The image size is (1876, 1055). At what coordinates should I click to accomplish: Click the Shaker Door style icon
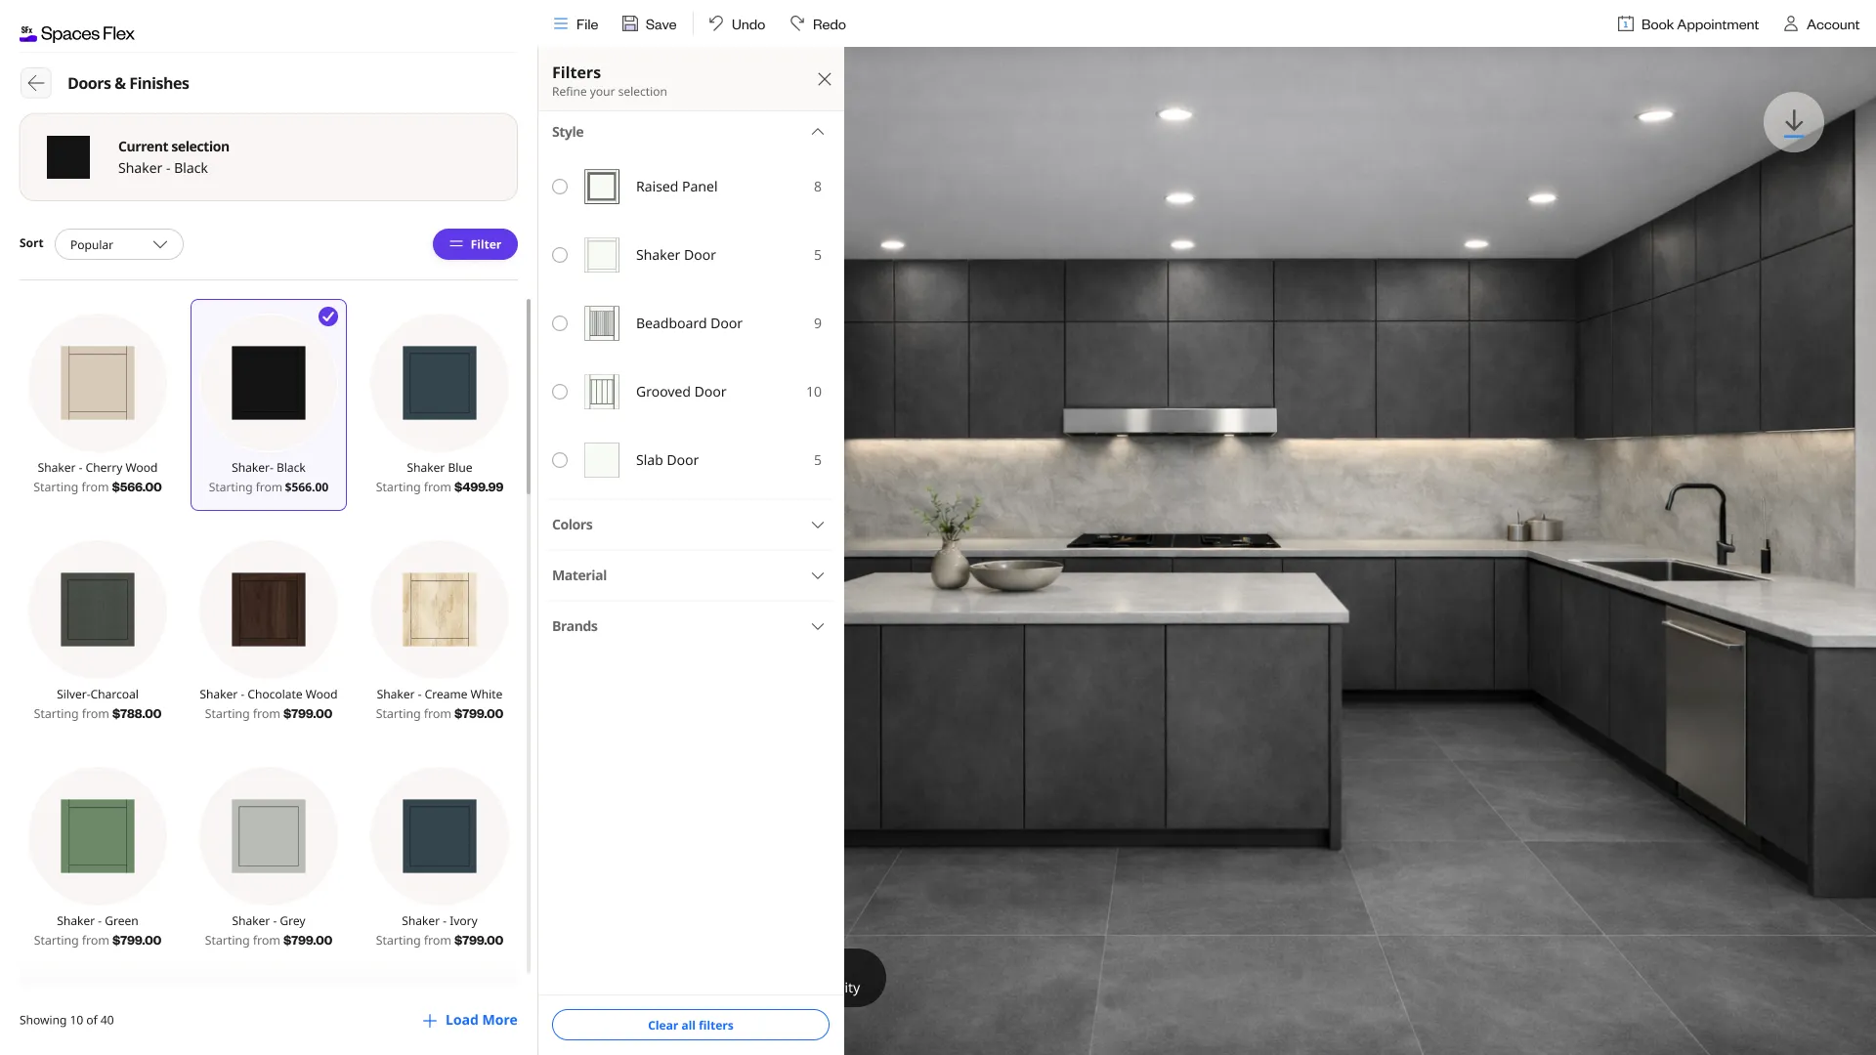click(x=602, y=255)
